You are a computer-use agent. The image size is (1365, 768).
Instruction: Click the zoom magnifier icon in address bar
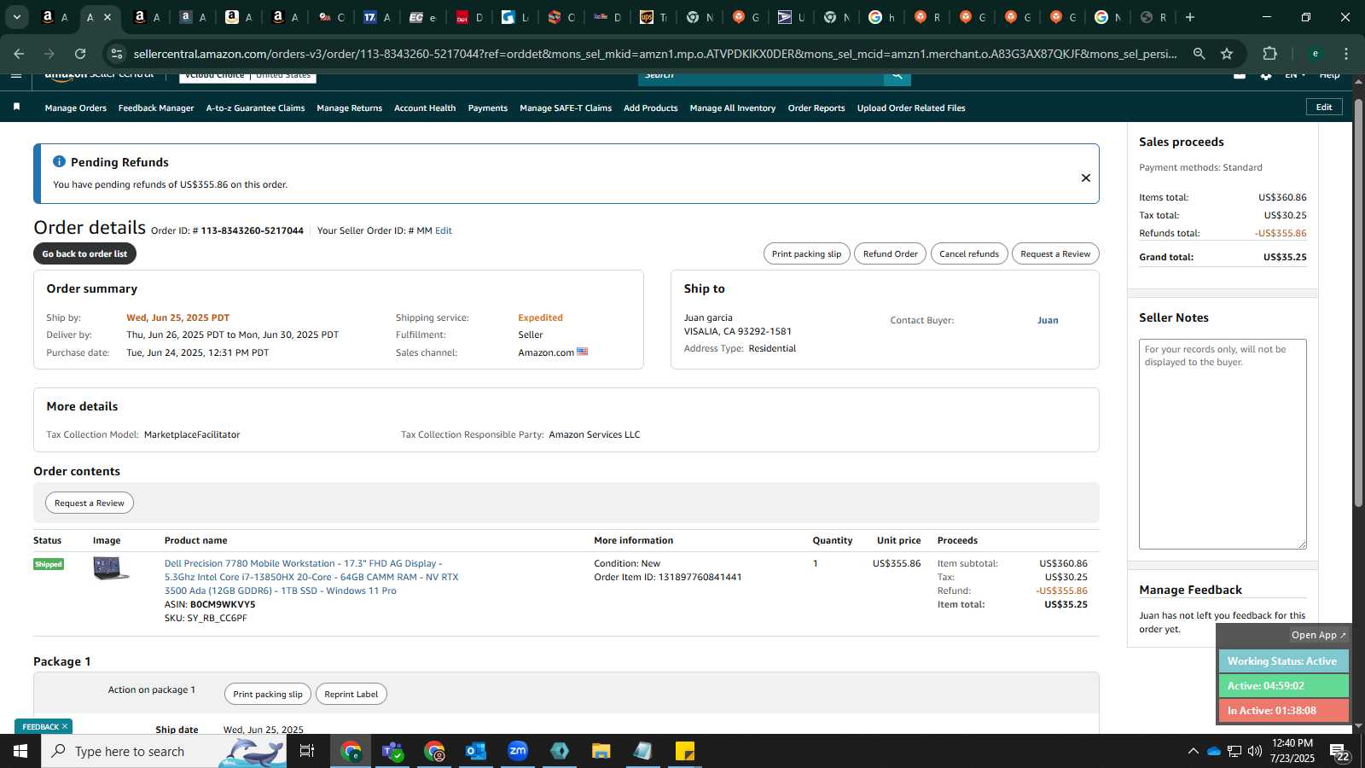[1199, 54]
